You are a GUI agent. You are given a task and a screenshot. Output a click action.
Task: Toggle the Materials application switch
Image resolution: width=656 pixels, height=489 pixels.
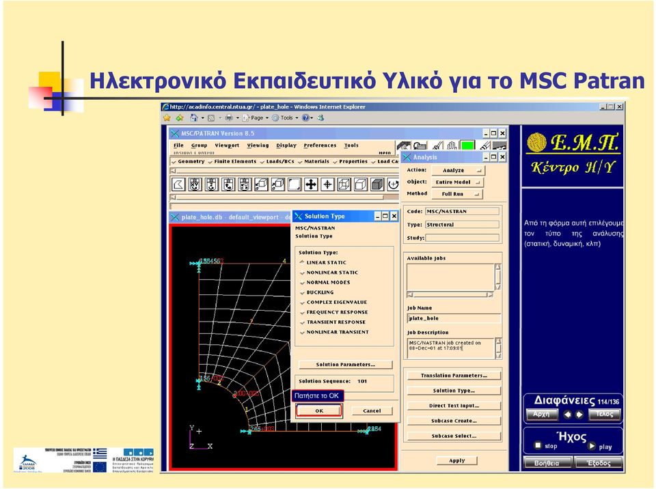click(314, 161)
